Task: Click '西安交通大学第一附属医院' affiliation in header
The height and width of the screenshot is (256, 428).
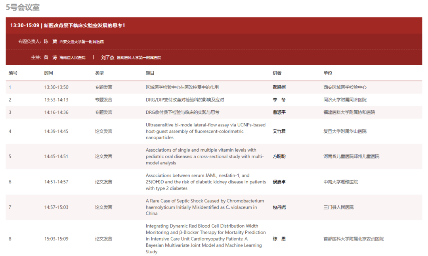Action: 82,41
